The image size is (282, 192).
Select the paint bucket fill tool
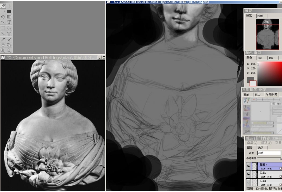click(x=3, y=17)
